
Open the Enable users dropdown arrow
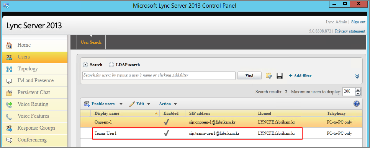coord(121,104)
